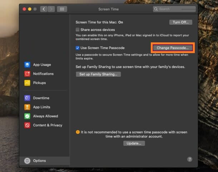Click the Options ellipsis icon
The image size is (218, 172).
pos(27,161)
